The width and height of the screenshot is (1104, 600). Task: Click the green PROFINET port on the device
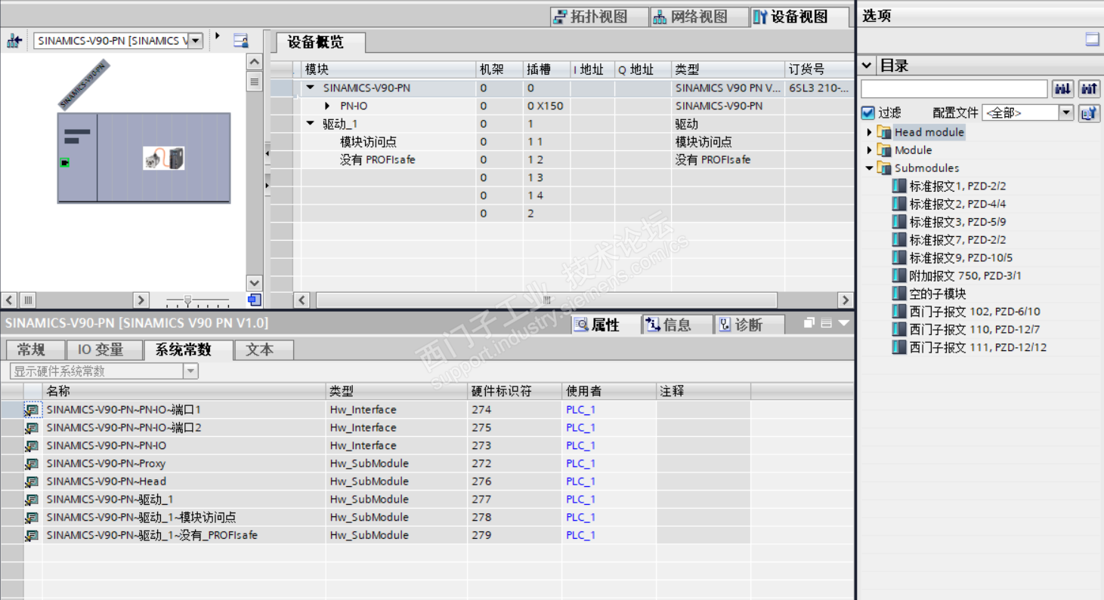coord(65,162)
